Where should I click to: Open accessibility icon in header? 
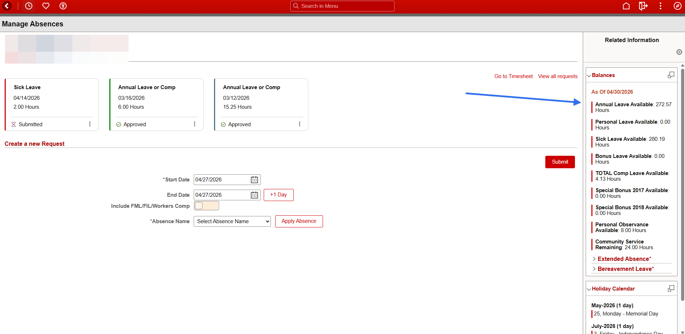63,6
